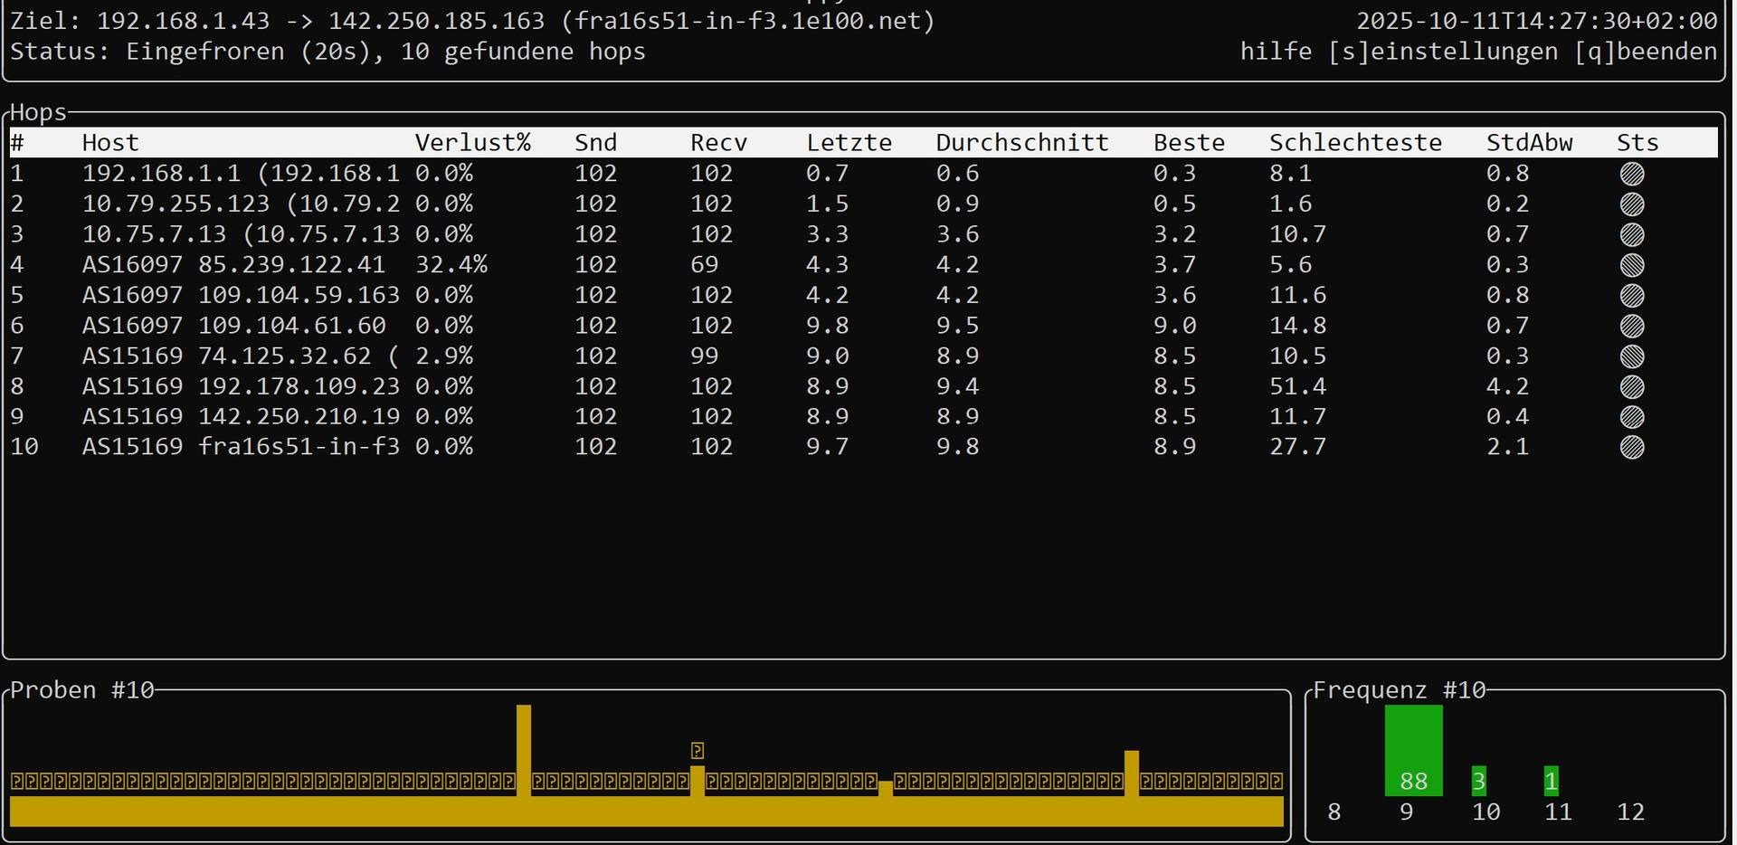Click the 2.9% loss value of hop 7
This screenshot has width=1737, height=845.
[x=444, y=356]
